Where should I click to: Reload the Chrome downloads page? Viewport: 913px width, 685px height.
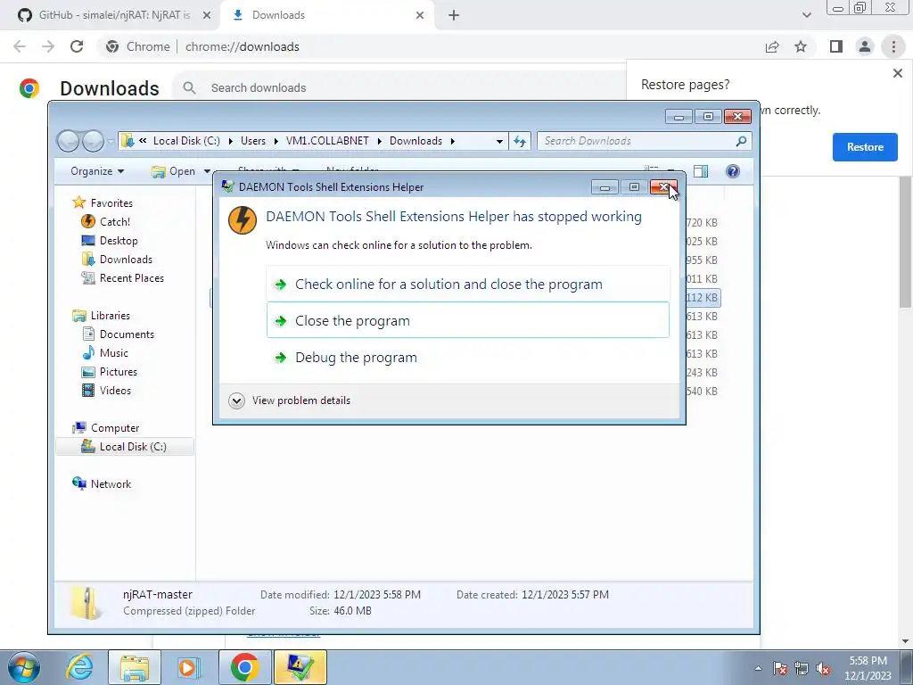77,46
